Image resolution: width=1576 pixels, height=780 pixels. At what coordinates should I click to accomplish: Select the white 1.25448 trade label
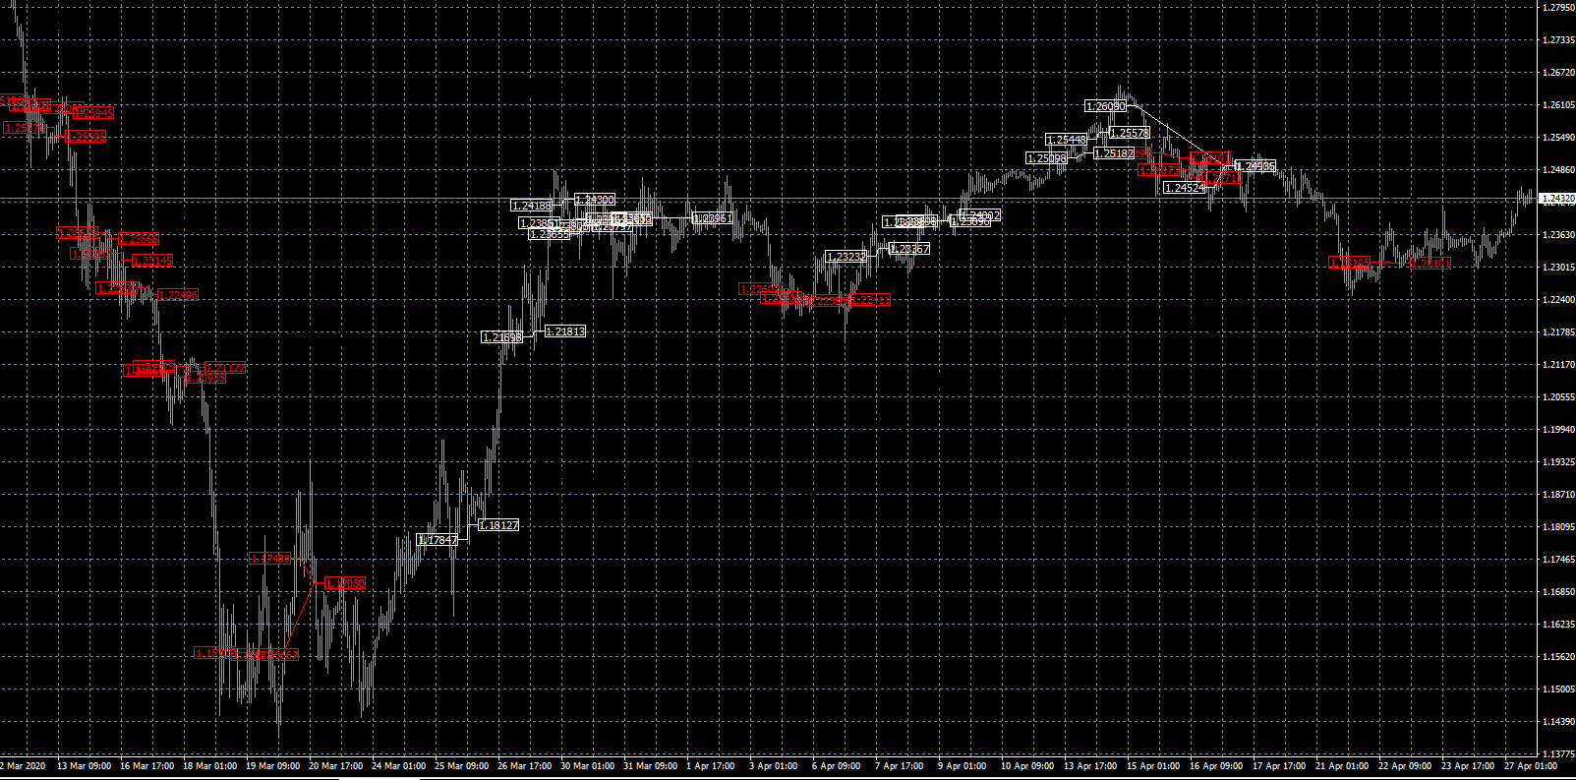[x=1067, y=140]
